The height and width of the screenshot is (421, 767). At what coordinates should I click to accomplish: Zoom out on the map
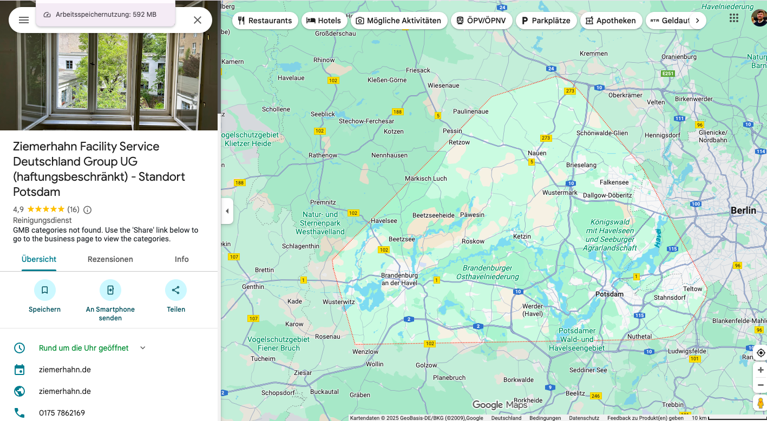point(761,385)
